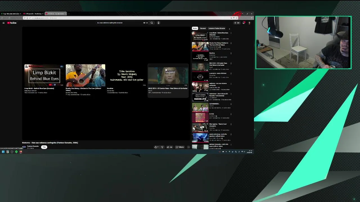Share the video via Jaa button
This screenshot has height=202, width=360.
(170, 147)
